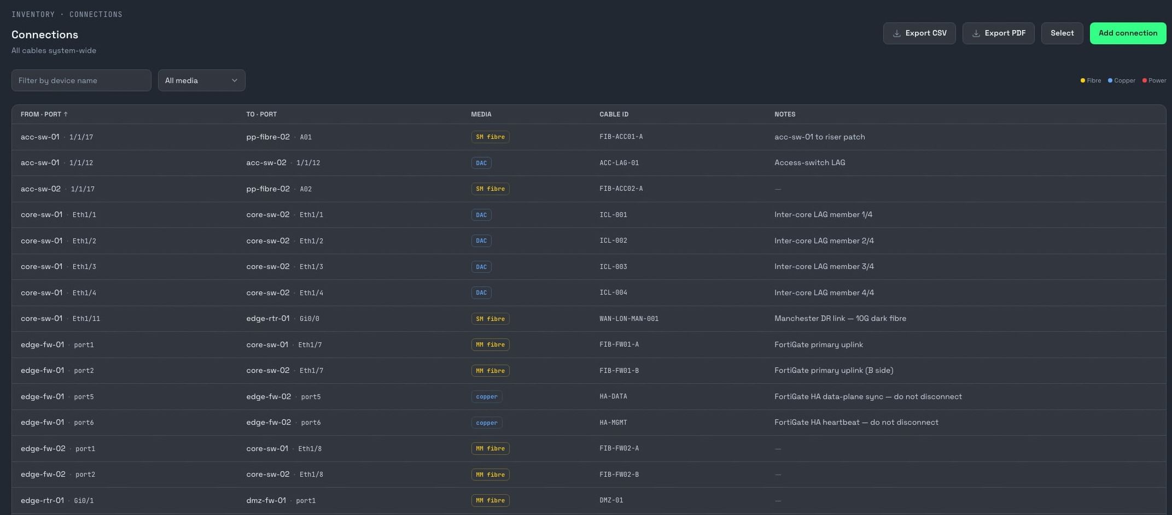The image size is (1172, 515).
Task: Click the Manchester DR link note
Action: (841, 318)
